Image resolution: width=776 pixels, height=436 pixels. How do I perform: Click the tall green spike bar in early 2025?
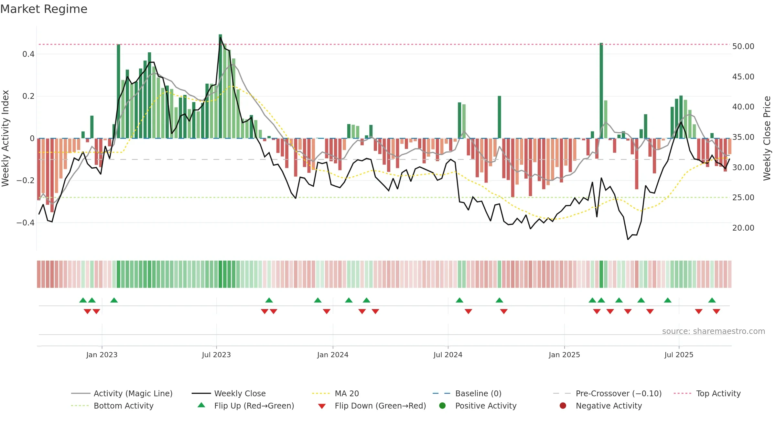click(x=601, y=90)
